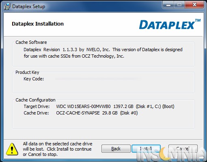The image size is (207, 162).
Task: Click the Cache Software group label
Action: pos(31,42)
